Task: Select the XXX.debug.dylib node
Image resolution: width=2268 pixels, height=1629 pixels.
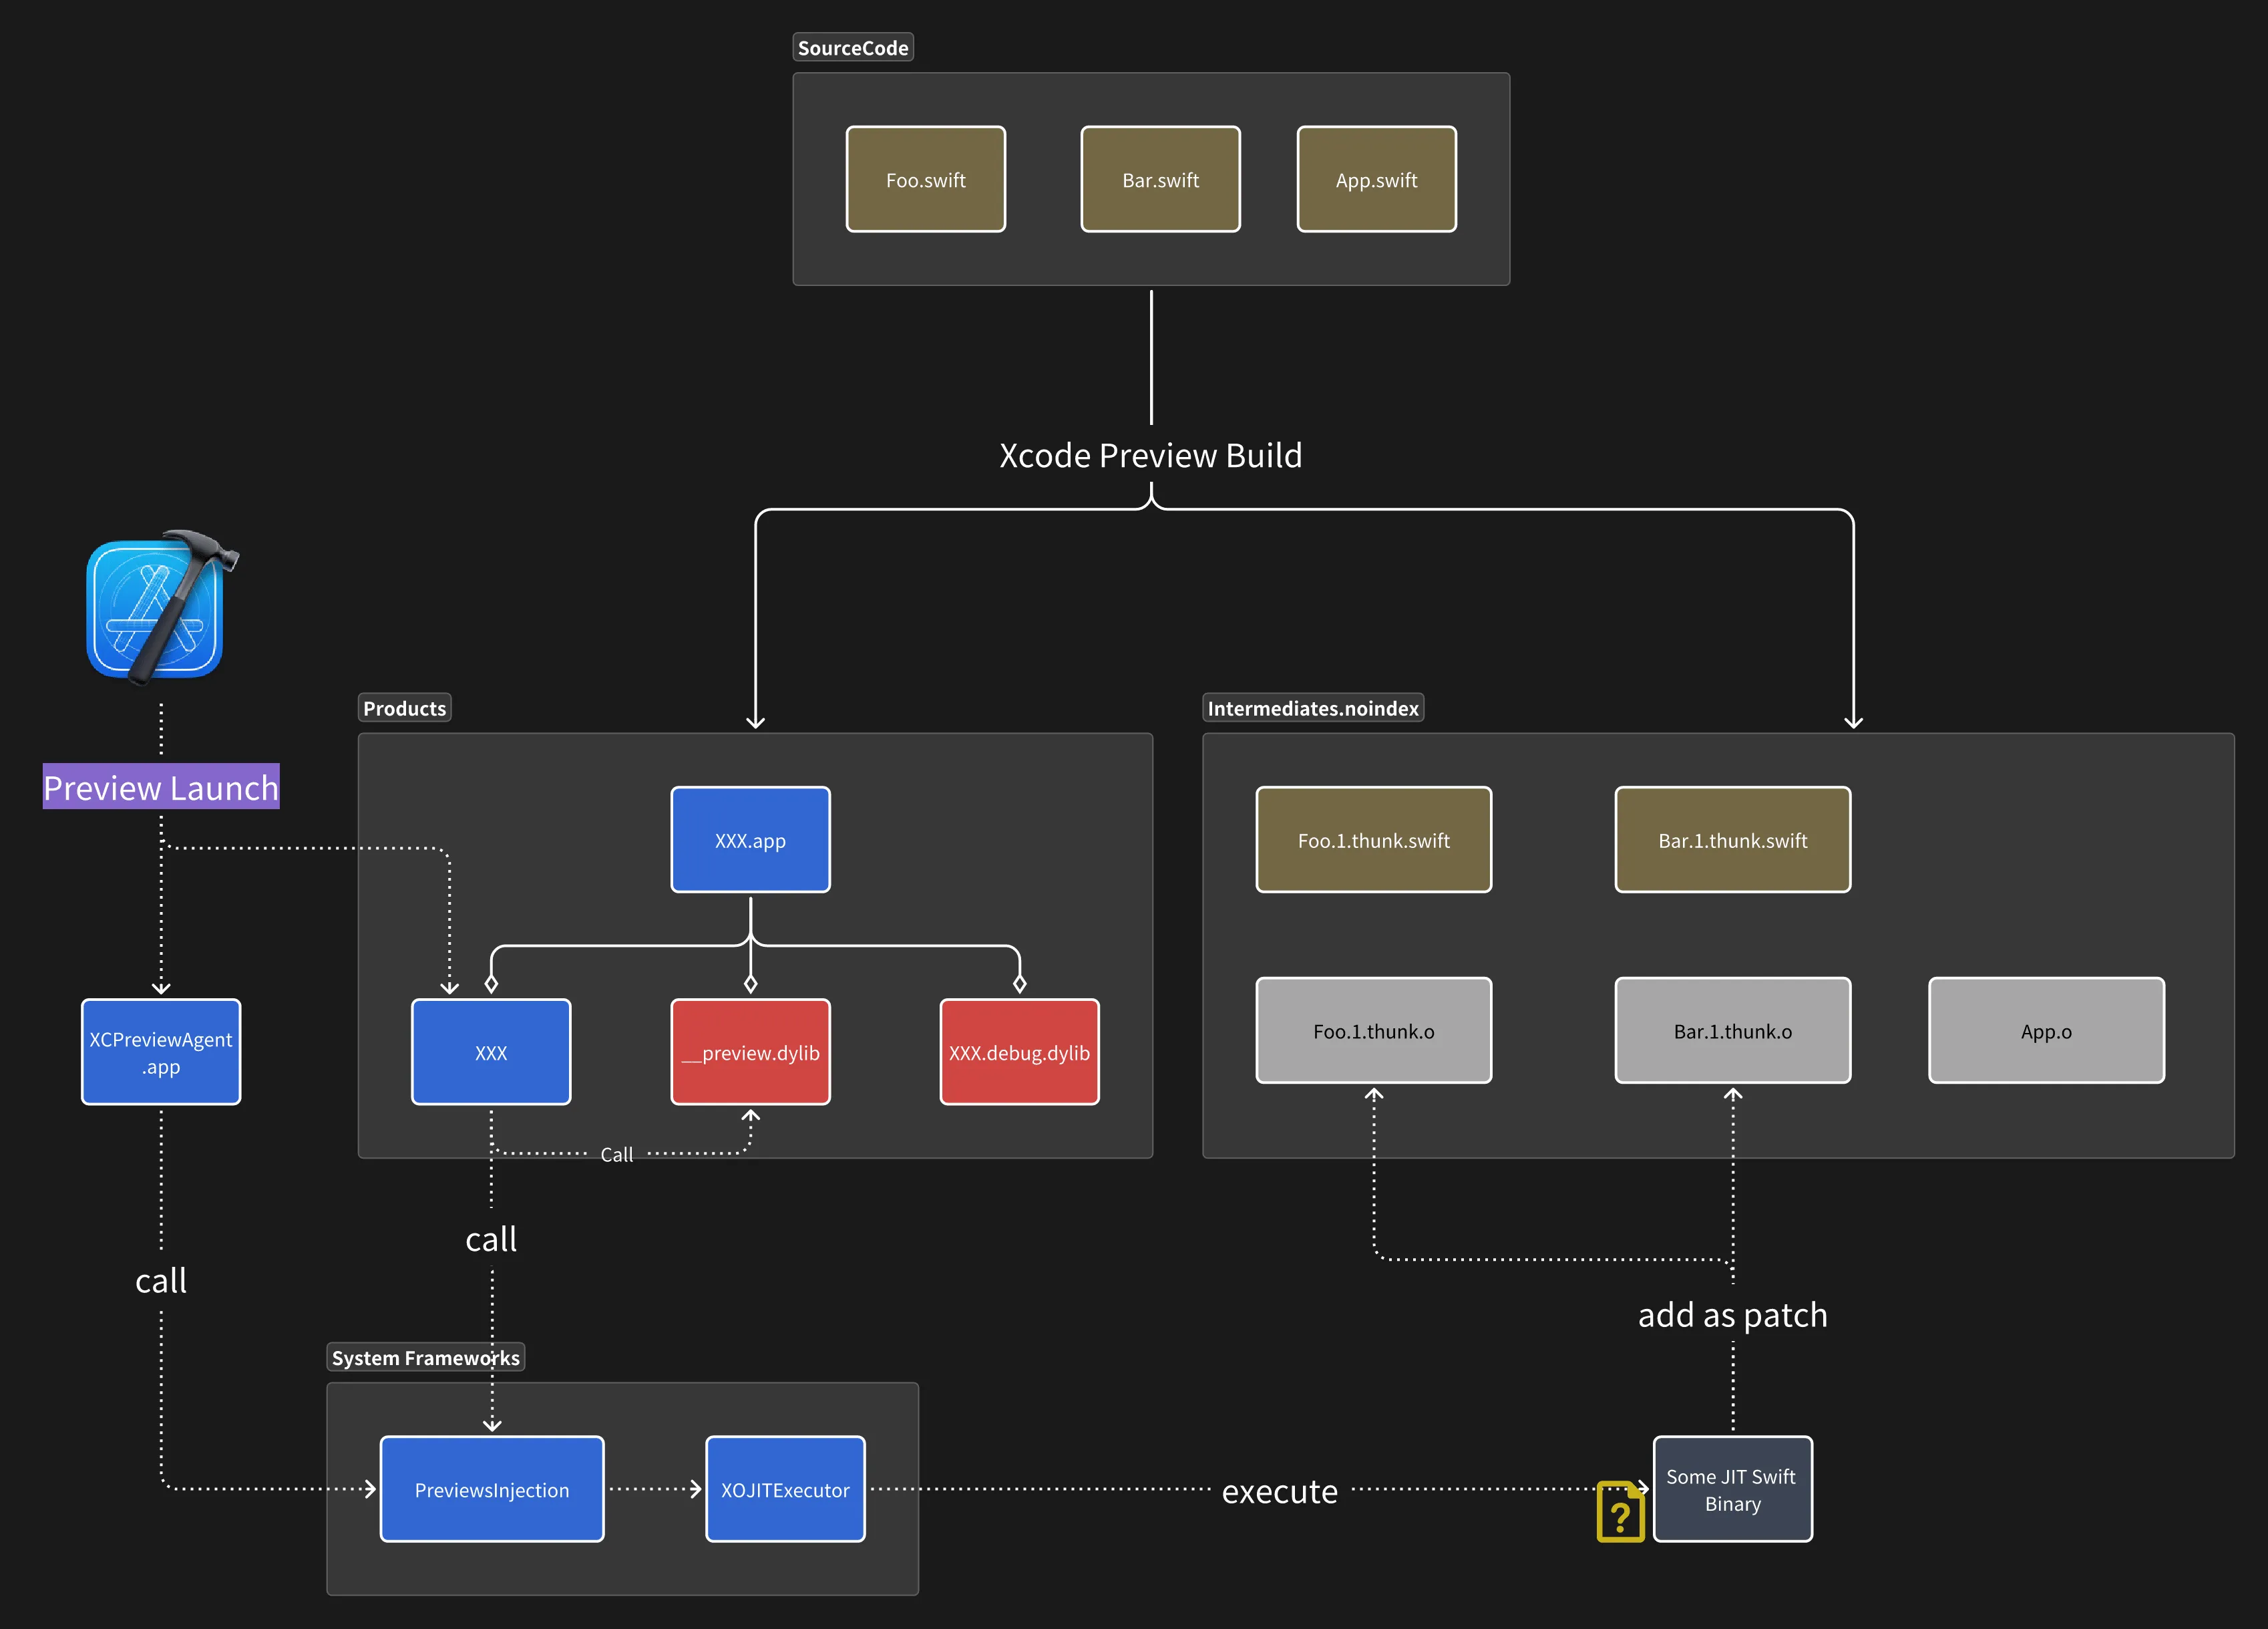Action: click(x=1019, y=1052)
